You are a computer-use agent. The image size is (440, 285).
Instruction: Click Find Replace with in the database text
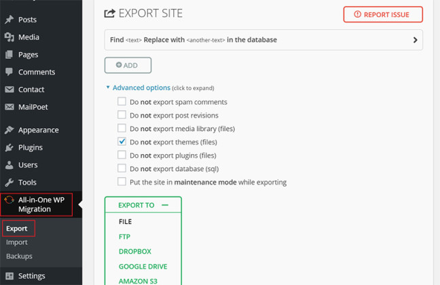coord(194,40)
